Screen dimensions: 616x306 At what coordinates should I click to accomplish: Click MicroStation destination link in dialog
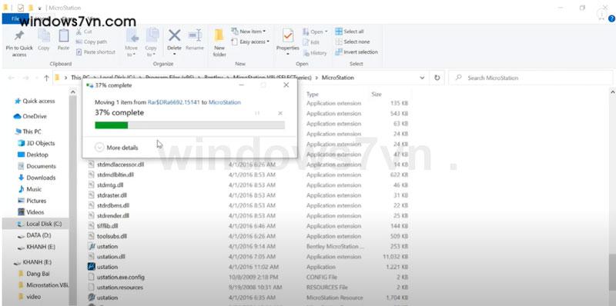(224, 102)
